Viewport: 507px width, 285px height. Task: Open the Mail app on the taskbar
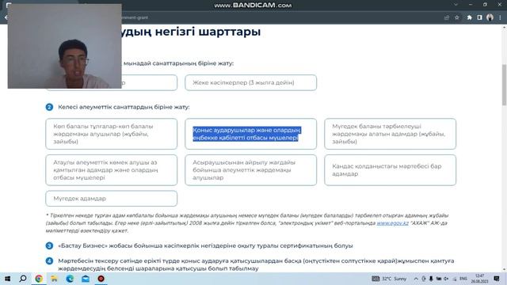pos(86,279)
